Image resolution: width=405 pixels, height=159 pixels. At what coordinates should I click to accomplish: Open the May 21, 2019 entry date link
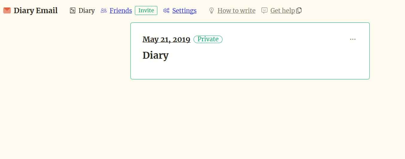166,39
